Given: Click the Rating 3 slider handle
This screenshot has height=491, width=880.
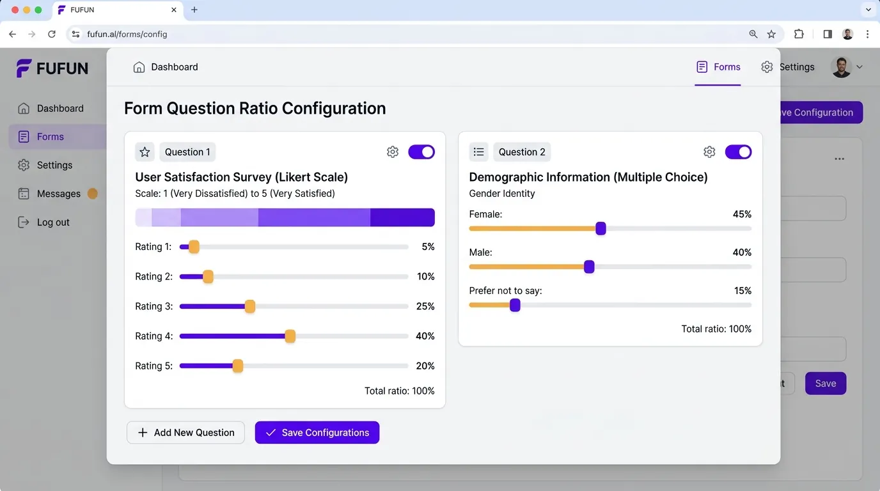Looking at the screenshot, I should point(250,306).
